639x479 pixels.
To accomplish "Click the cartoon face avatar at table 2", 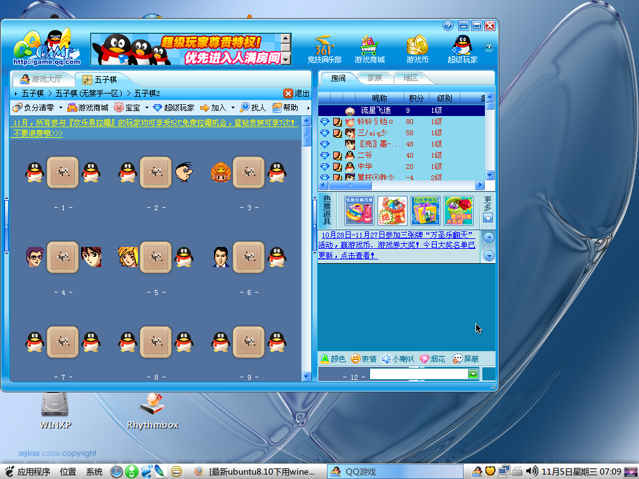I will coord(184,172).
